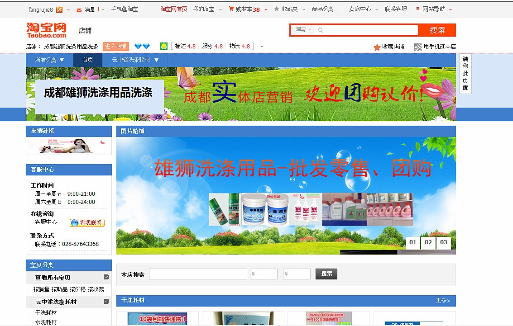The height and width of the screenshot is (326, 513).
Task: Click the 进入店铺 button
Action: (116, 46)
